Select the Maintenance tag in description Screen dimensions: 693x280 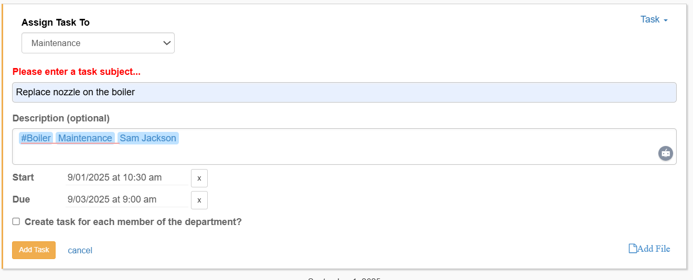click(85, 138)
